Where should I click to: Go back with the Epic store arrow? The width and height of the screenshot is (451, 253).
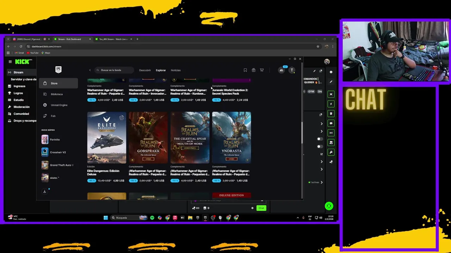(x=90, y=70)
